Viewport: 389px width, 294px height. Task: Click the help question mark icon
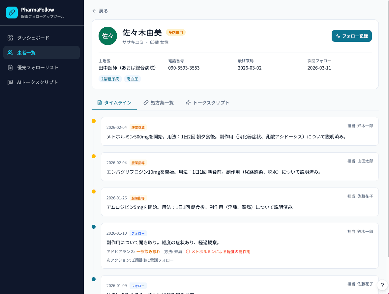pos(382,285)
